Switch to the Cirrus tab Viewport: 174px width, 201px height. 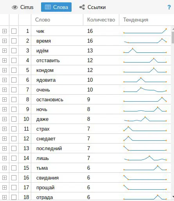[22, 7]
